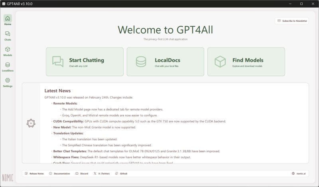Click the GPT4All app icon in title bar
This screenshot has height=187, width=319.
point(4,4)
